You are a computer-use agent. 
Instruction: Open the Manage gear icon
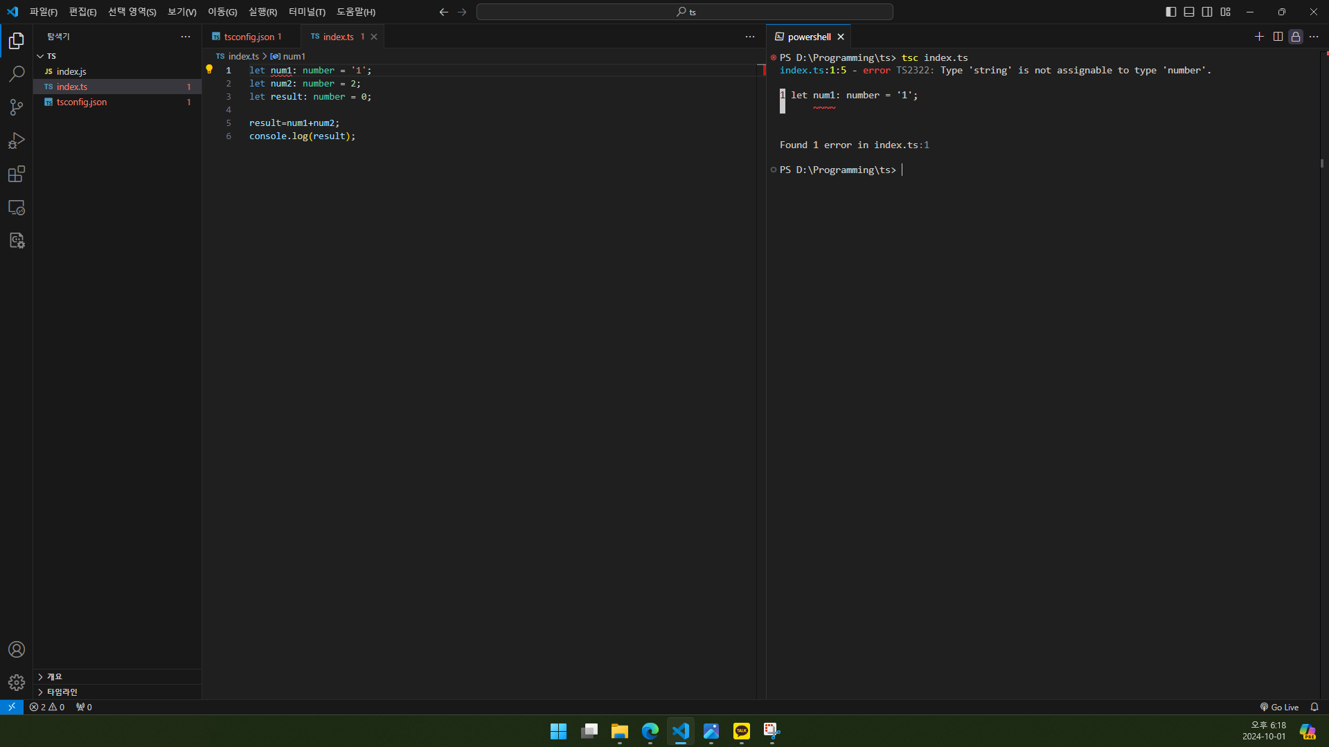point(17,683)
